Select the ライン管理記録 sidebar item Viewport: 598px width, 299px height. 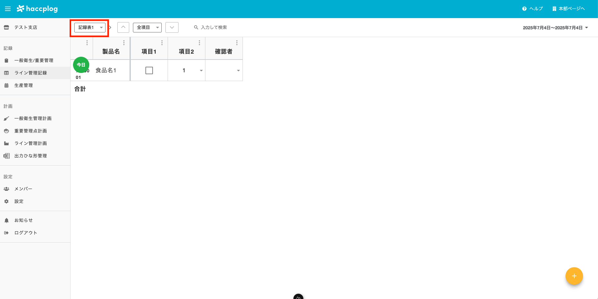tap(30, 73)
